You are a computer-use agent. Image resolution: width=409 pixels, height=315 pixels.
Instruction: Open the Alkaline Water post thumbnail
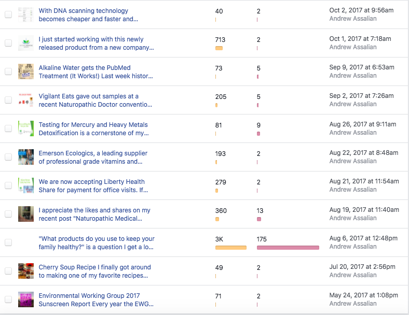(26, 71)
